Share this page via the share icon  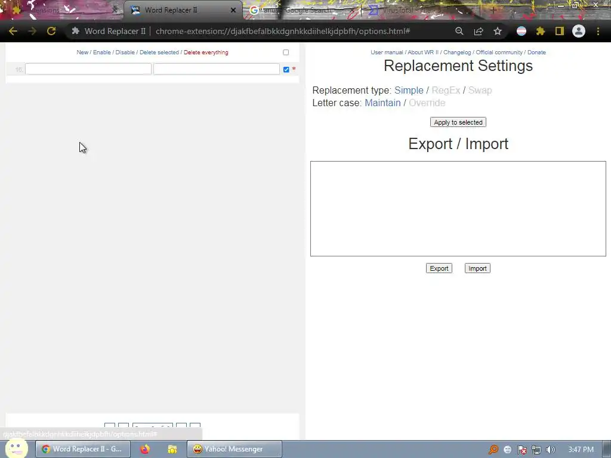click(x=479, y=31)
